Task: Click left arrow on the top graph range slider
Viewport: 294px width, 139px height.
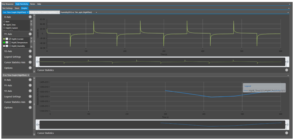Action: [x=37, y=61]
